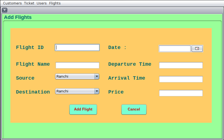Image resolution: width=224 pixels, height=140 pixels.
Task: Click the Destination label text
Action: tap(33, 92)
